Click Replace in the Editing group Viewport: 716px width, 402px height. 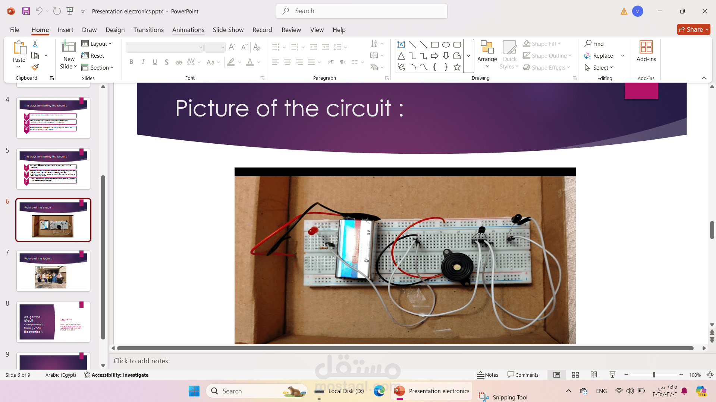(x=599, y=55)
